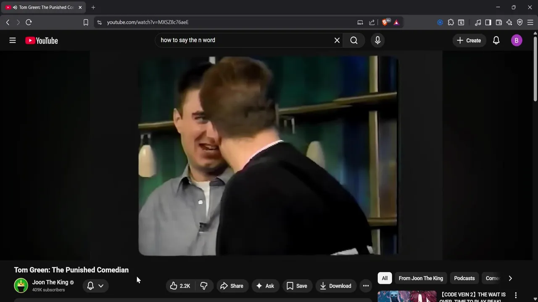Dislike the video
538x302 pixels.
pos(204,286)
